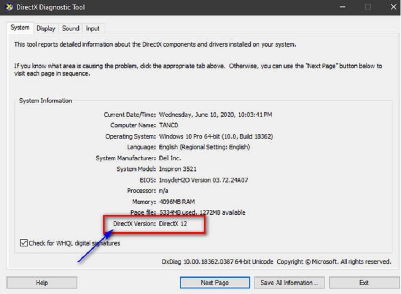
Task: Select the Input tab
Action: (92, 29)
